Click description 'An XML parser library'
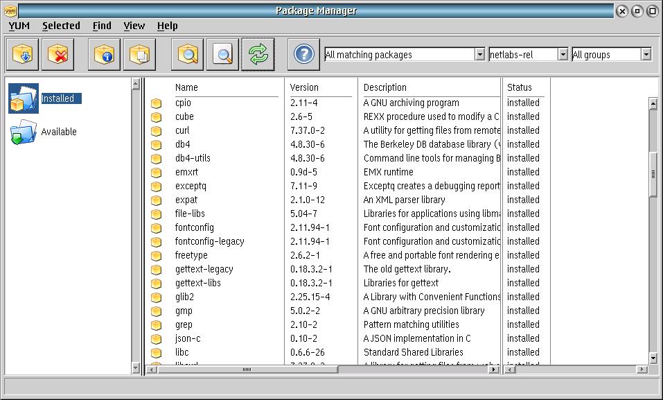The image size is (663, 400). pos(404,200)
